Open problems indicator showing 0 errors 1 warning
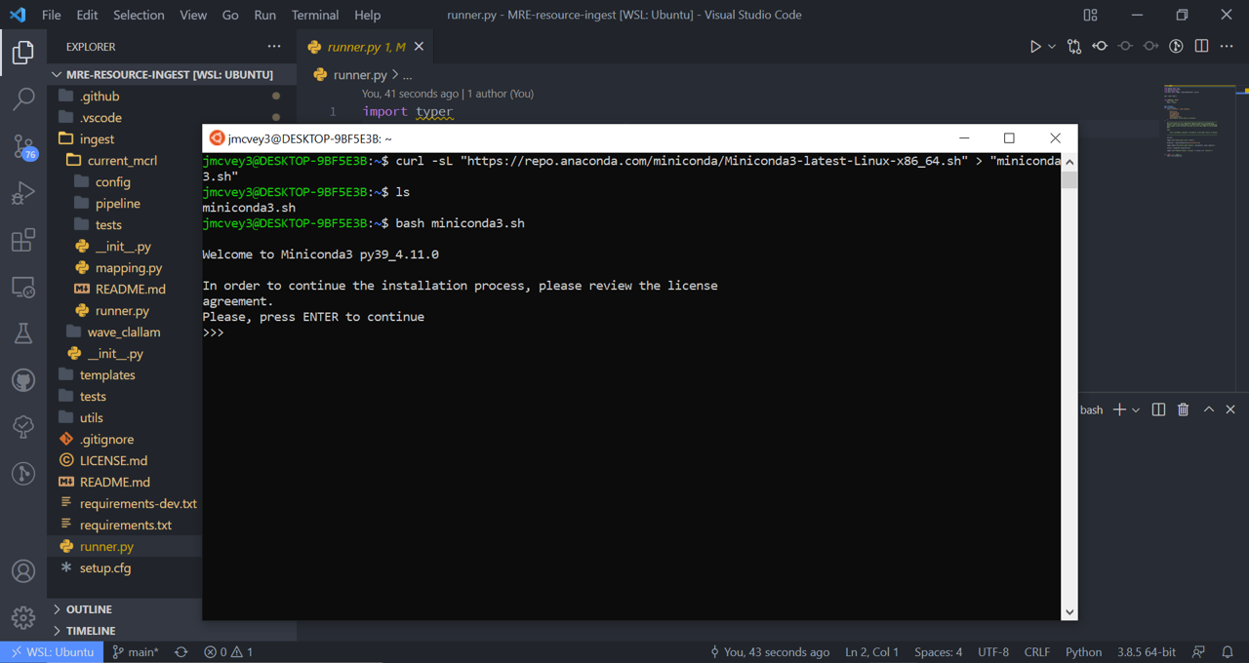The image size is (1249, 663). (228, 652)
